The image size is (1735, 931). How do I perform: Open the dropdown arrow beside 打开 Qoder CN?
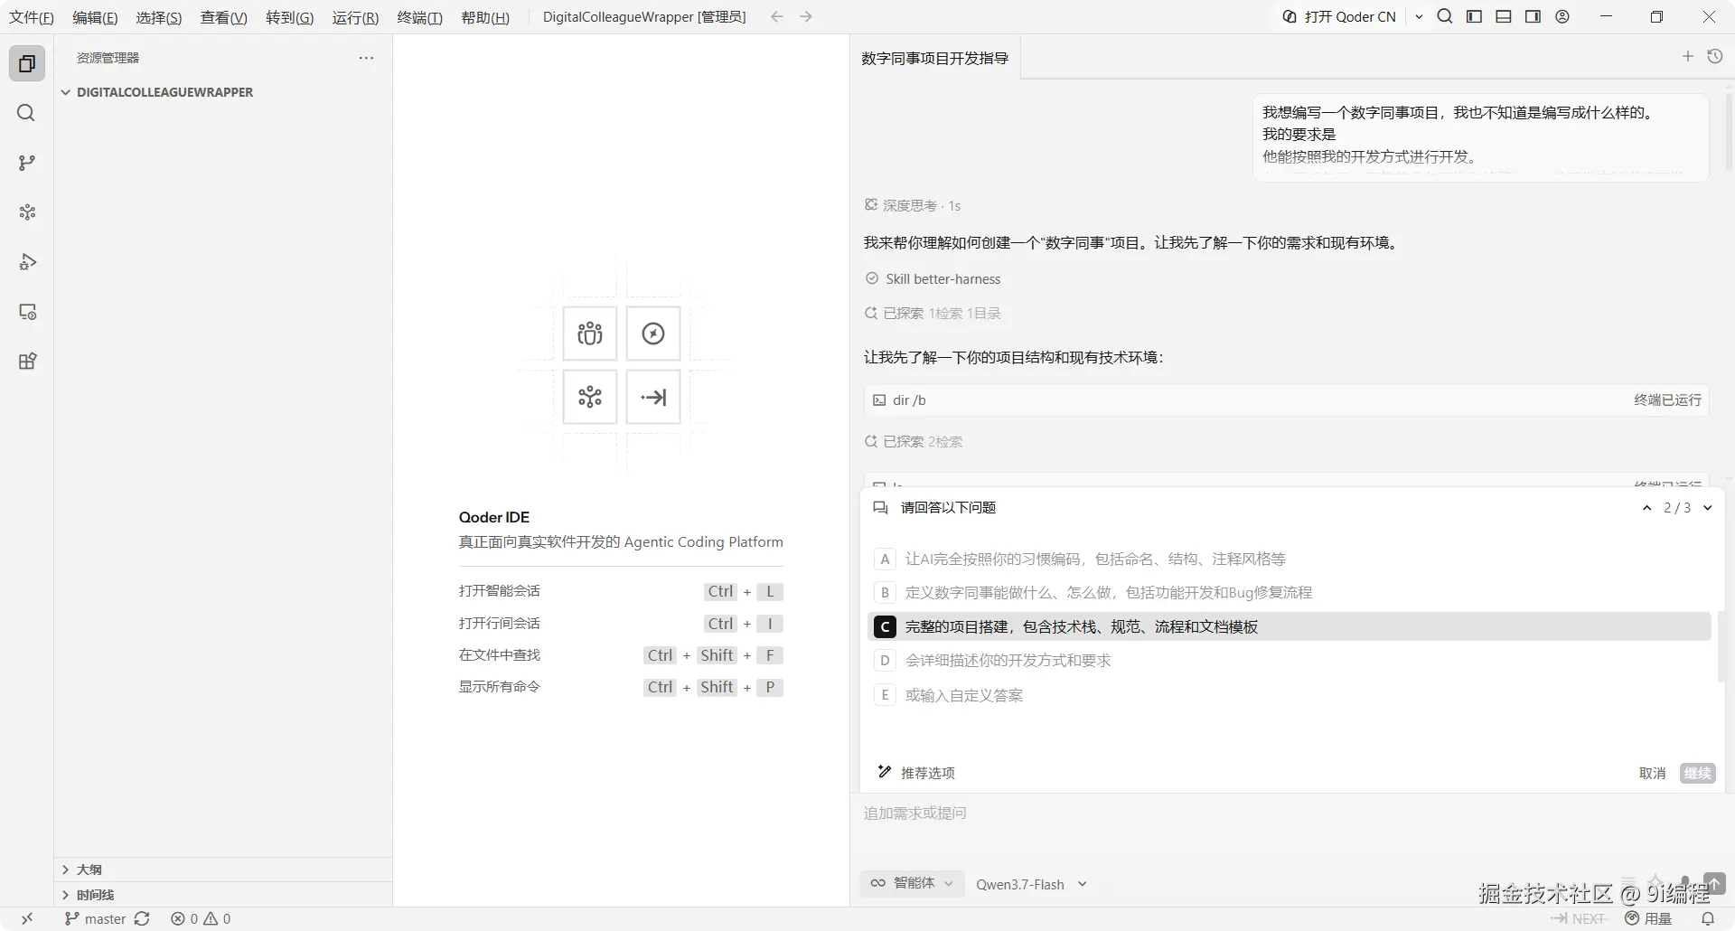pyautogui.click(x=1419, y=16)
